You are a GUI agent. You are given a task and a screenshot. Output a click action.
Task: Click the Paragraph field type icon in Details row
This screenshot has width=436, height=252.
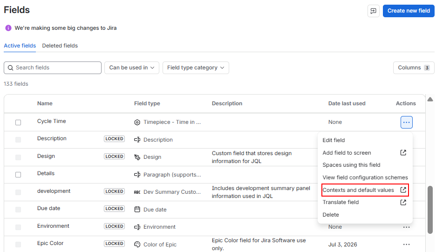pyautogui.click(x=137, y=175)
